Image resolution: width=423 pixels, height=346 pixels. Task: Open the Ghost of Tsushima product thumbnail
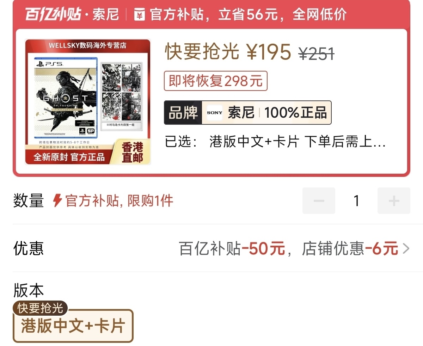click(x=88, y=102)
